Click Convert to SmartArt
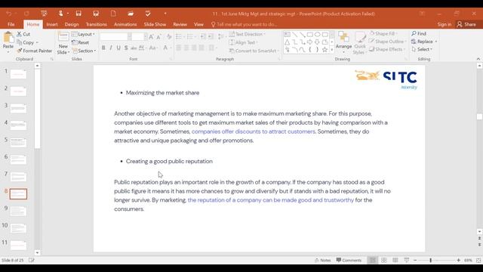This screenshot has height=272, width=483. [254, 51]
